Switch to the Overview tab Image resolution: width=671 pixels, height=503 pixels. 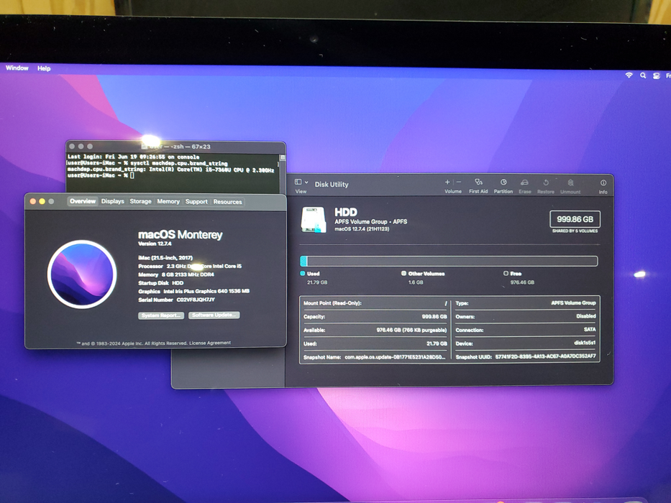(x=83, y=201)
